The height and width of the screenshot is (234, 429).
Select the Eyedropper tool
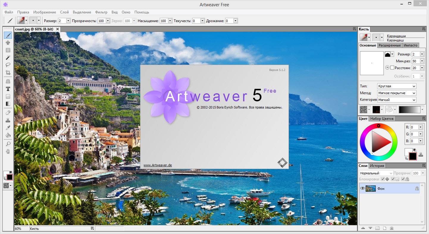(x=8, y=128)
